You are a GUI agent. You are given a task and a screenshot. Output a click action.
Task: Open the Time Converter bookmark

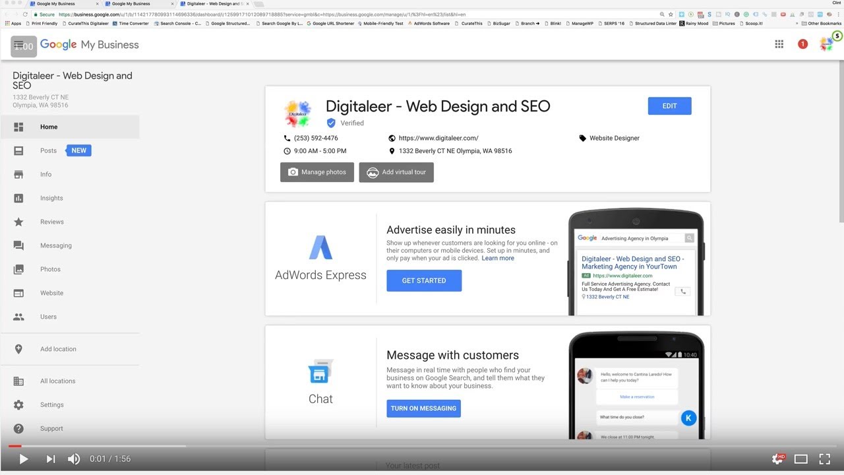131,23
